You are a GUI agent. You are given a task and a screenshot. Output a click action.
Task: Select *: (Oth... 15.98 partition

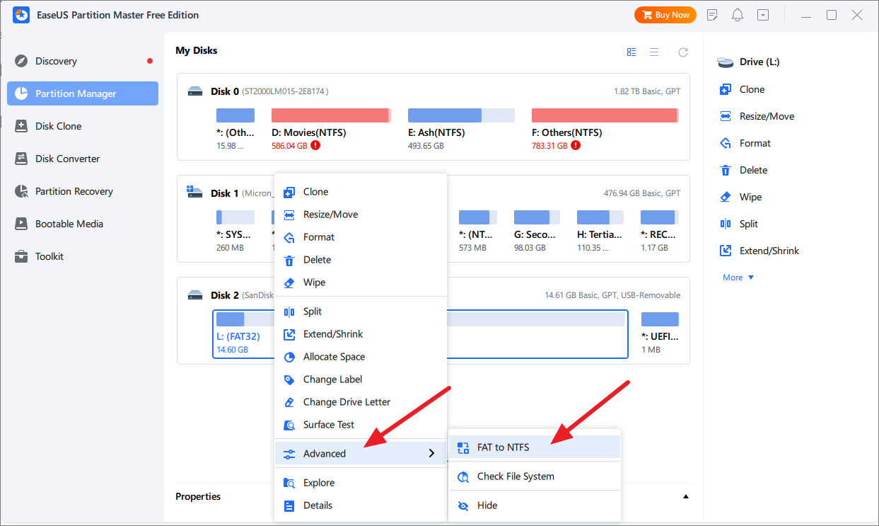click(x=235, y=130)
